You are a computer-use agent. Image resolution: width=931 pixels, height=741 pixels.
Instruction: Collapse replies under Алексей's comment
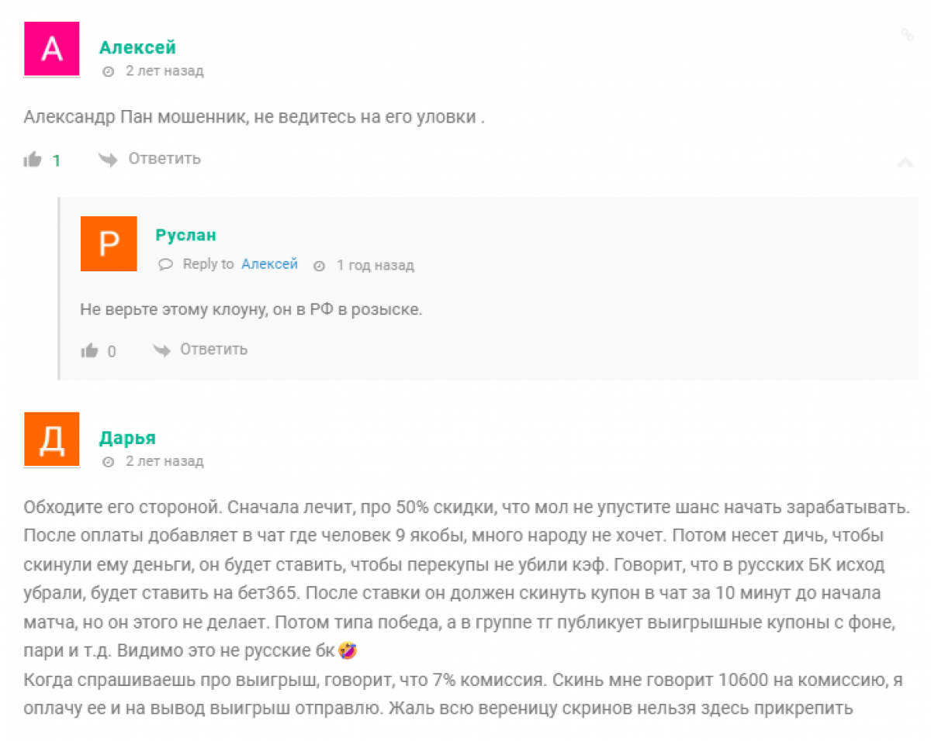tap(905, 162)
